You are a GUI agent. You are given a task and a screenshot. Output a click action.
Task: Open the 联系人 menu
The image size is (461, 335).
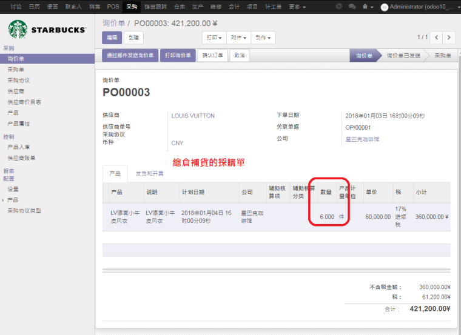tap(73, 7)
